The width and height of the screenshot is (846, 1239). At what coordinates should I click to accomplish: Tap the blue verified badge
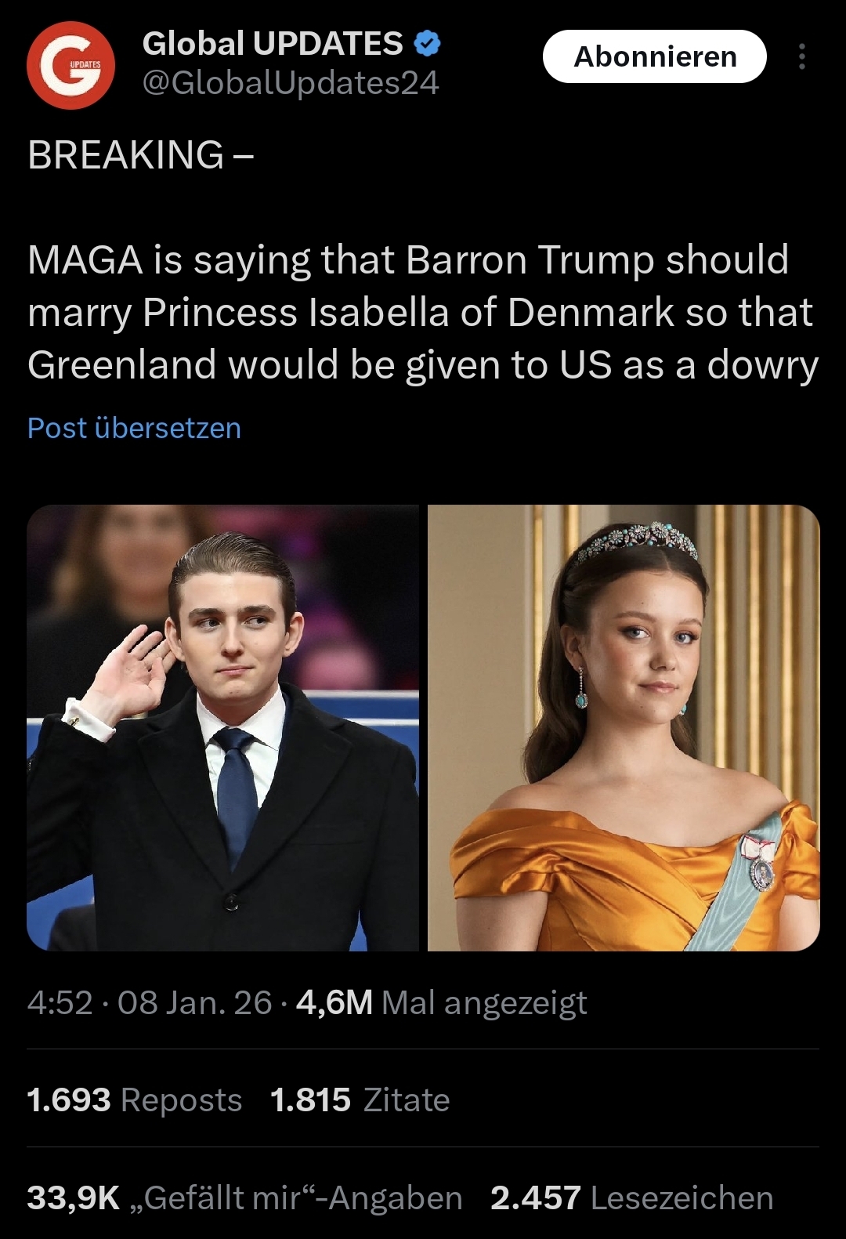(x=427, y=44)
